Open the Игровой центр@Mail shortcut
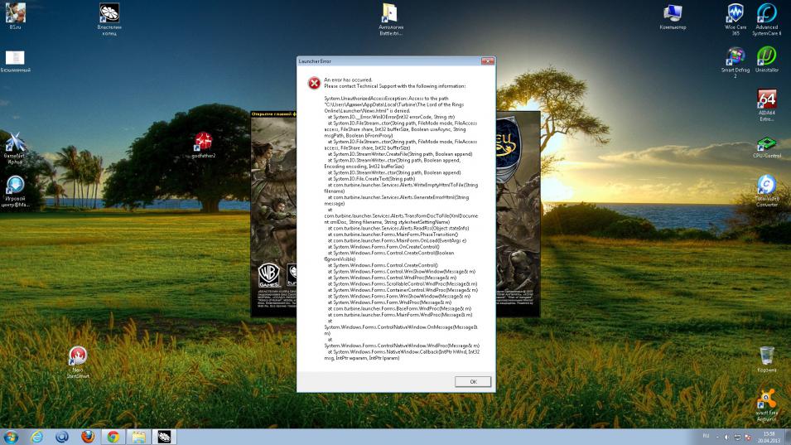Screen dimensions: 791x445 pyautogui.click(x=15, y=191)
